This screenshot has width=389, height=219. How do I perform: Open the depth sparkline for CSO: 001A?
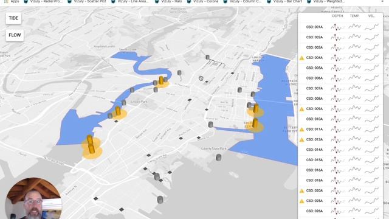[x=337, y=27]
